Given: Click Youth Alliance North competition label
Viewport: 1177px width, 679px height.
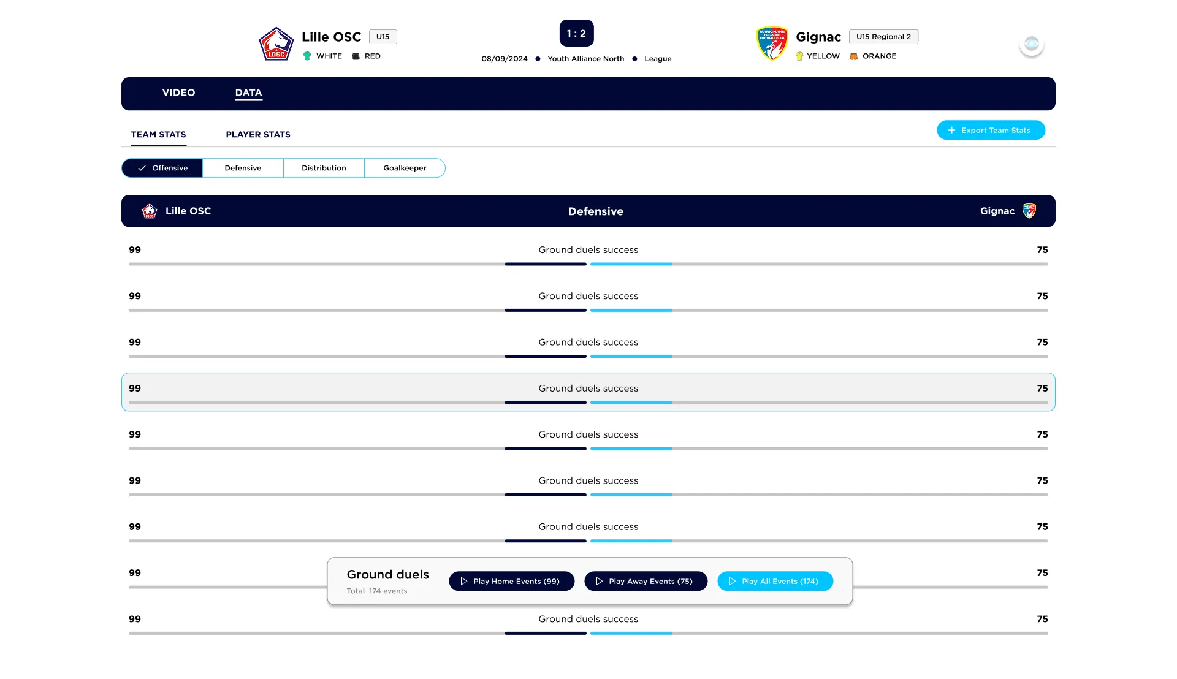Looking at the screenshot, I should coord(585,59).
